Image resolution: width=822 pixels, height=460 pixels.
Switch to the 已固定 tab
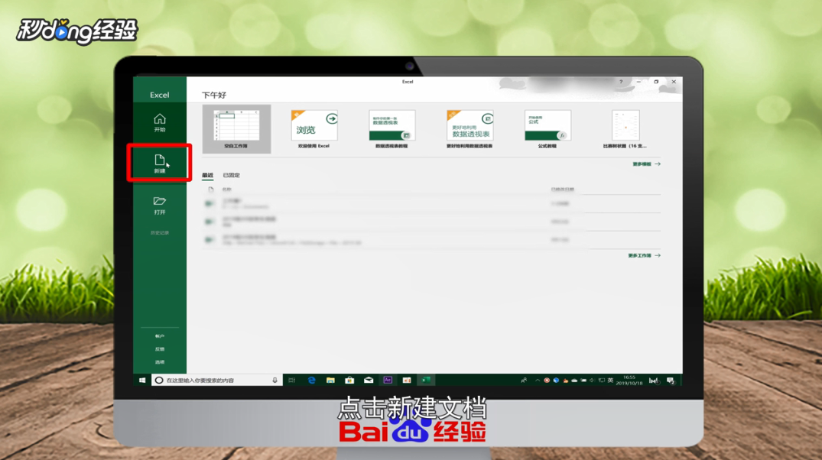coord(231,175)
